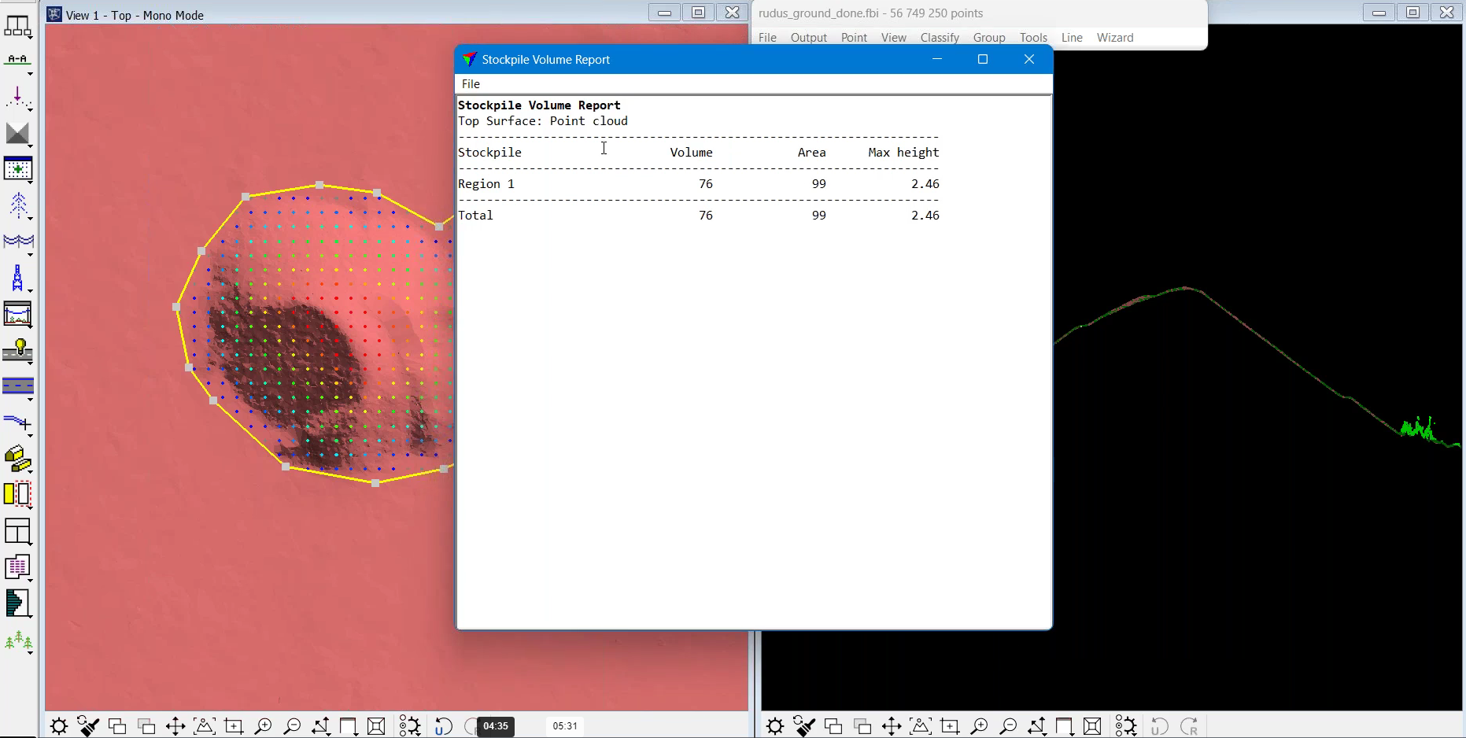The height and width of the screenshot is (738, 1466).
Task: Open the blue powerline wires tool
Action: coord(17,242)
